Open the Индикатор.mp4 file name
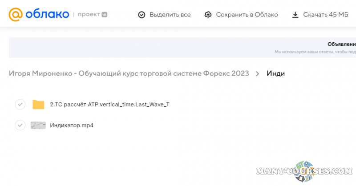The width and height of the screenshot is (356, 186). pyautogui.click(x=72, y=125)
